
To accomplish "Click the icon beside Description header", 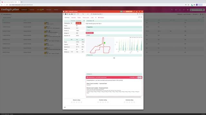I will click(93, 21).
